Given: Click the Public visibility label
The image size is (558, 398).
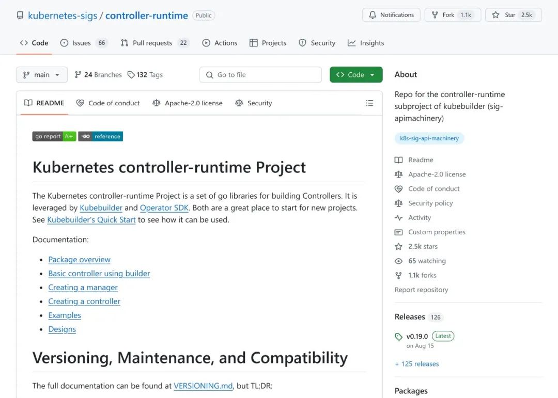Looking at the screenshot, I should point(204,15).
